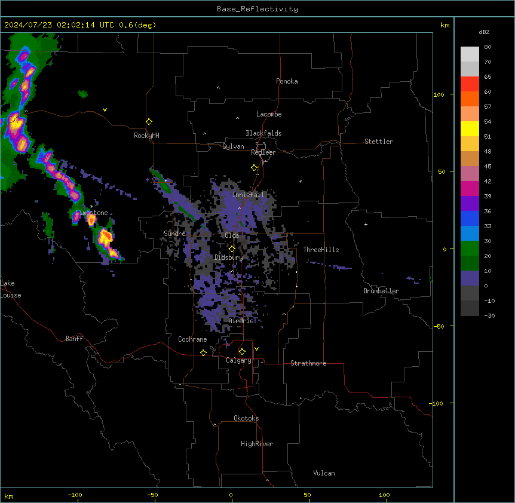Click the Drumheller town label
This screenshot has height=503, width=515.
(381, 291)
